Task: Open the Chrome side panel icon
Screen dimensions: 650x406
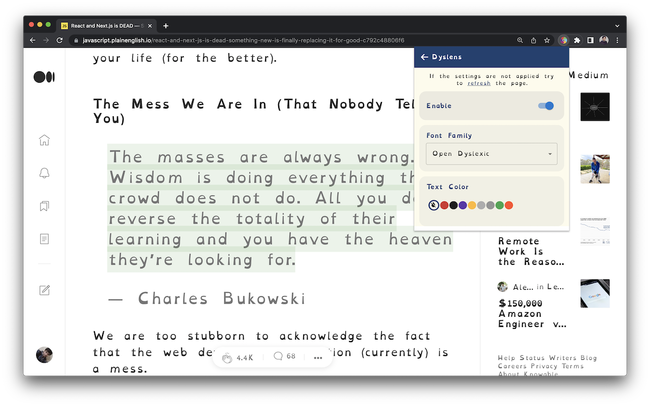Action: tap(590, 40)
